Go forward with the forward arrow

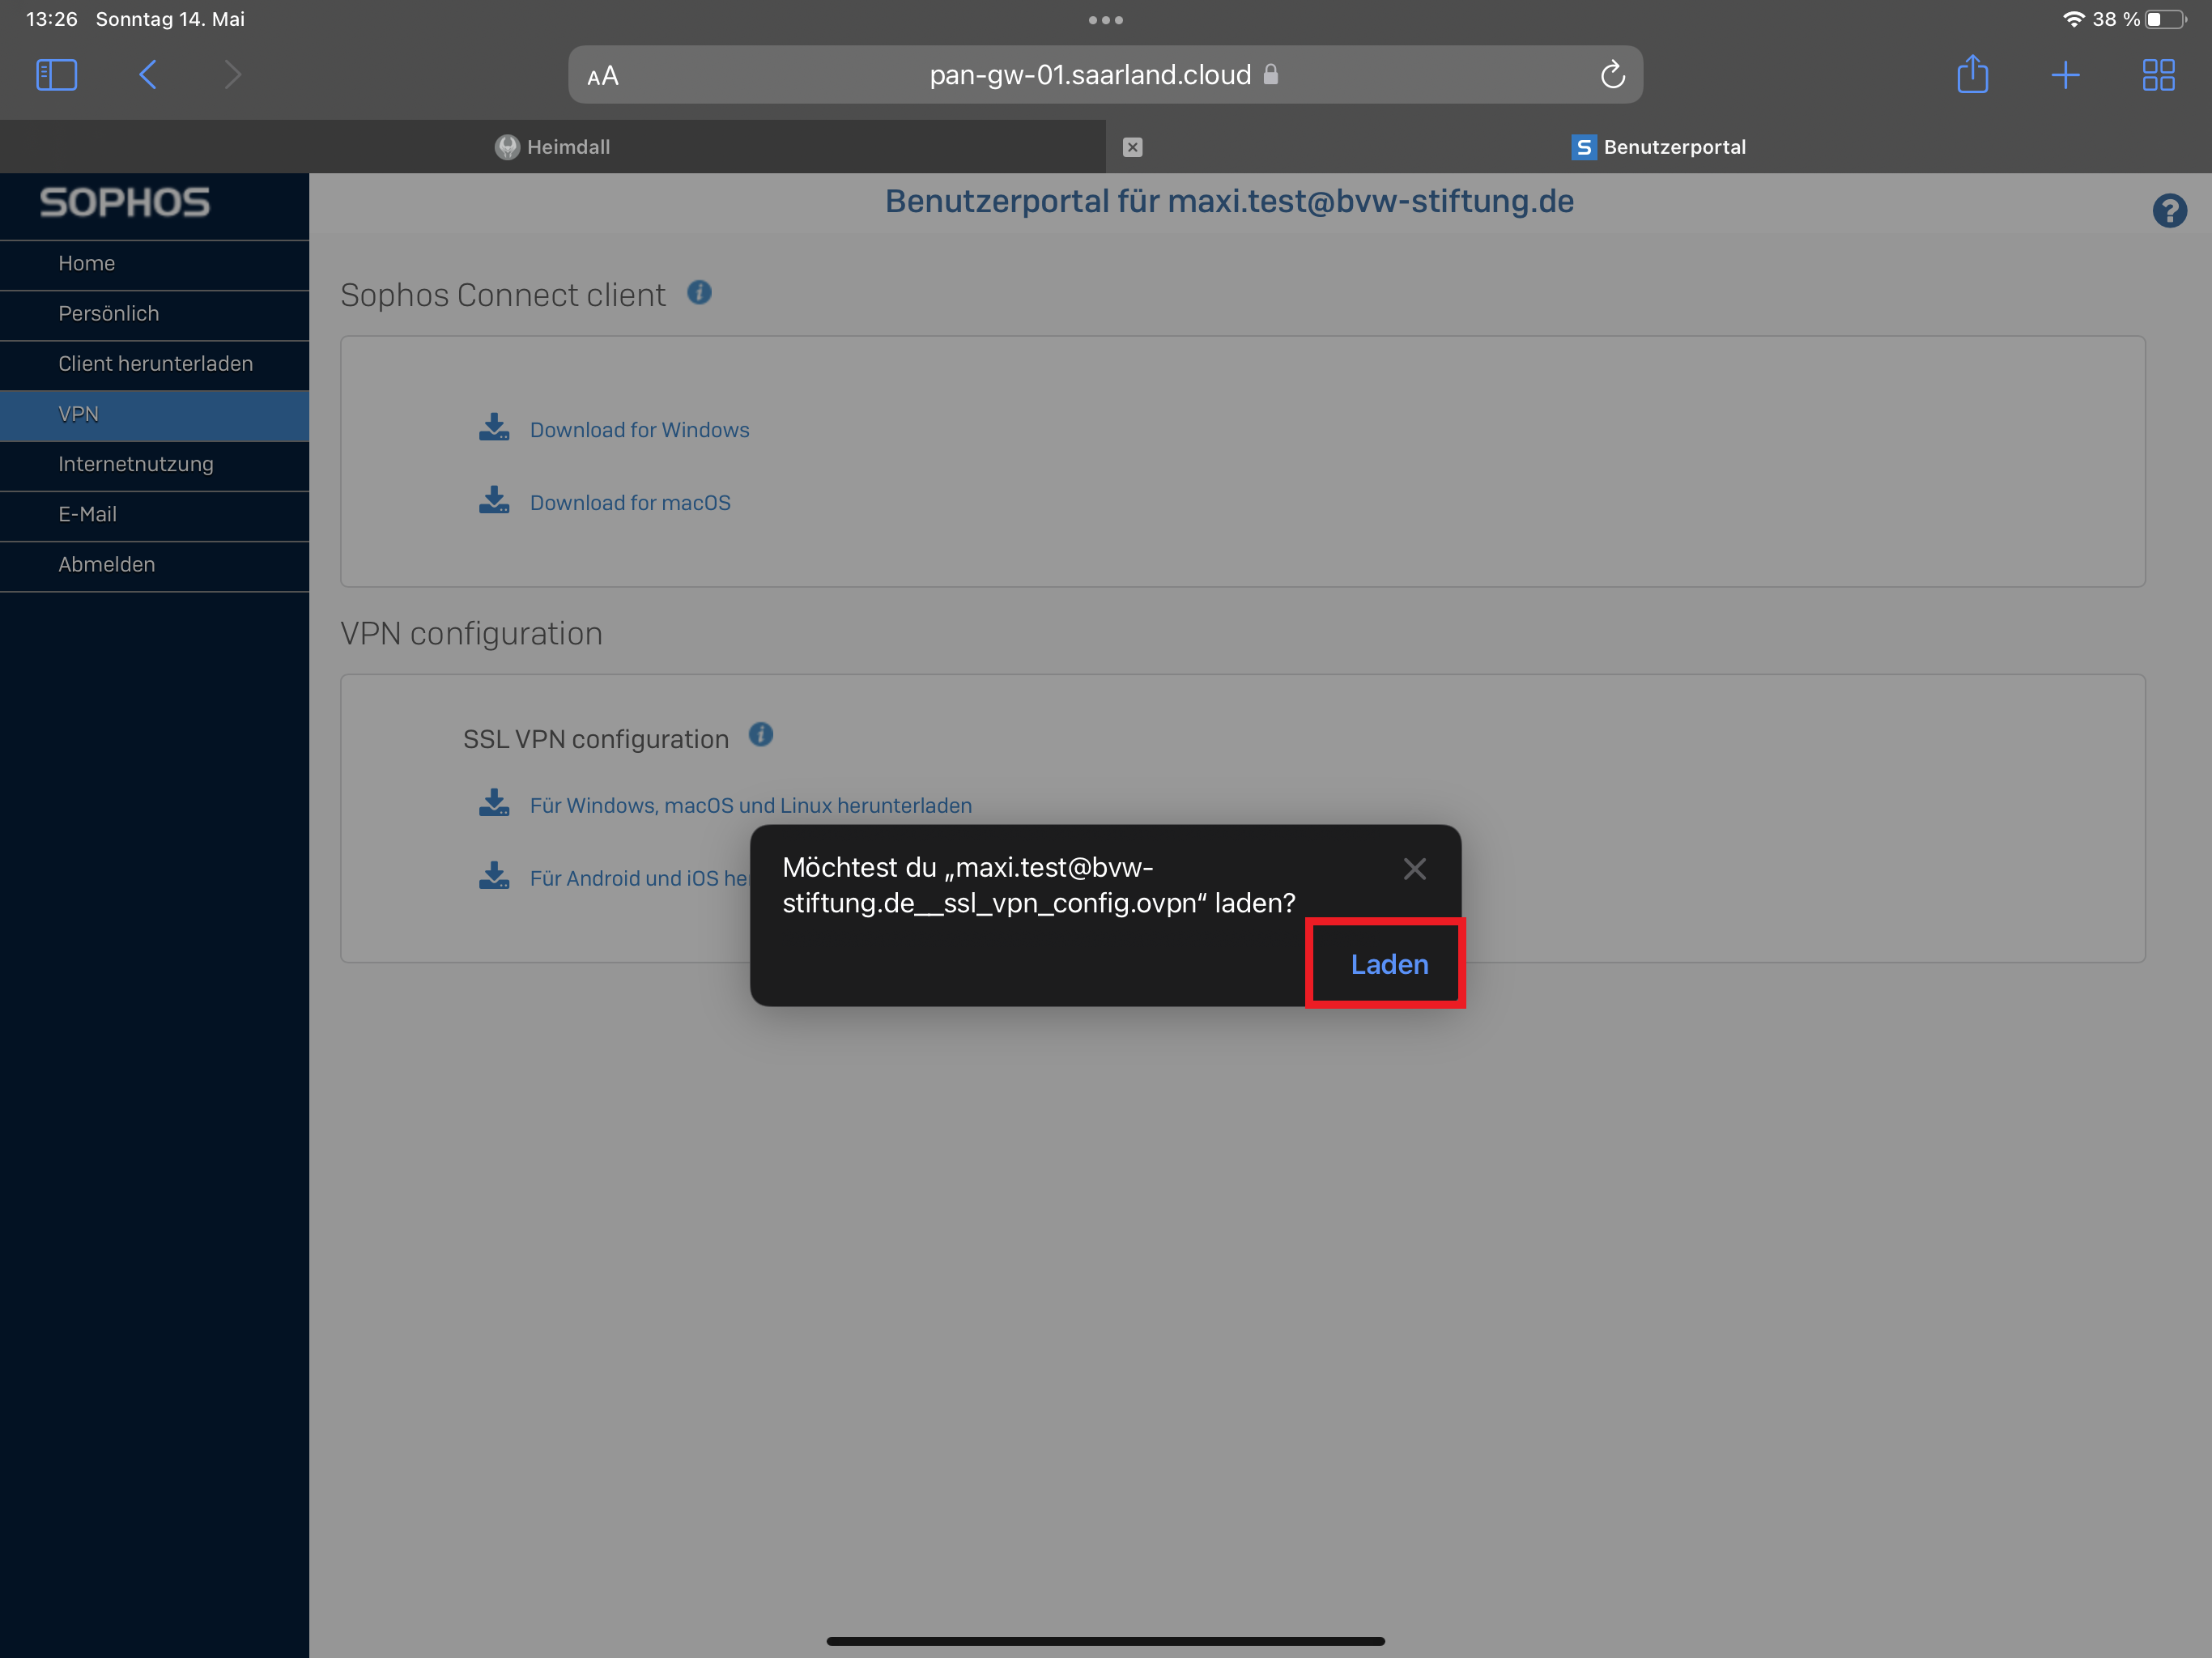pyautogui.click(x=232, y=75)
